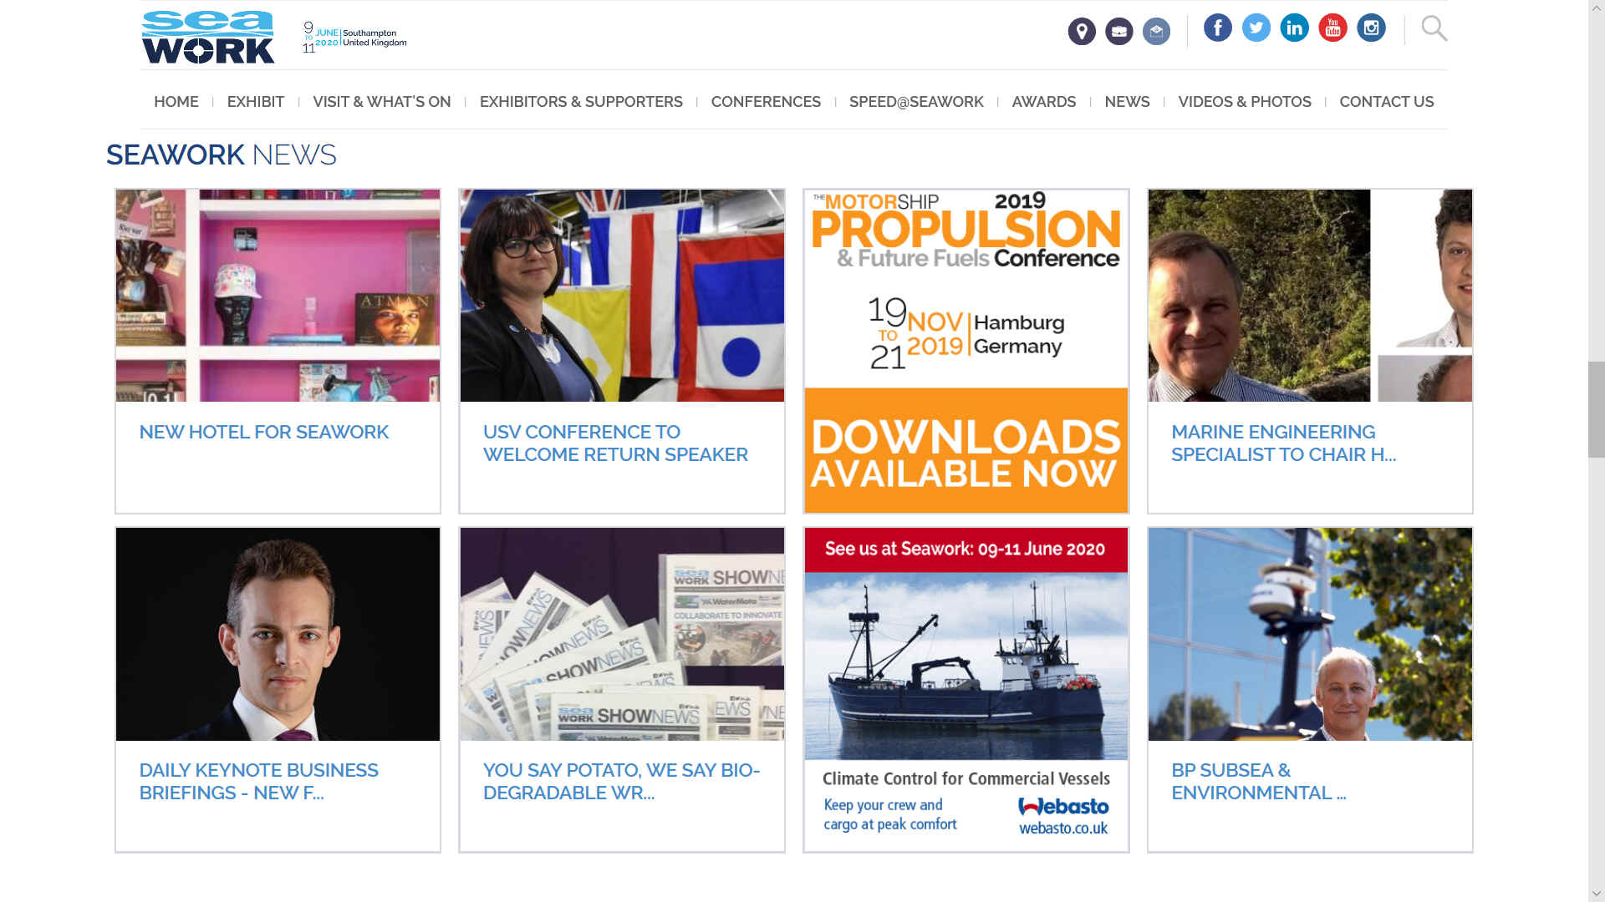Click the event date 9-11 June 2020 badge
Viewport: 1605px width, 902px height.
point(354,38)
